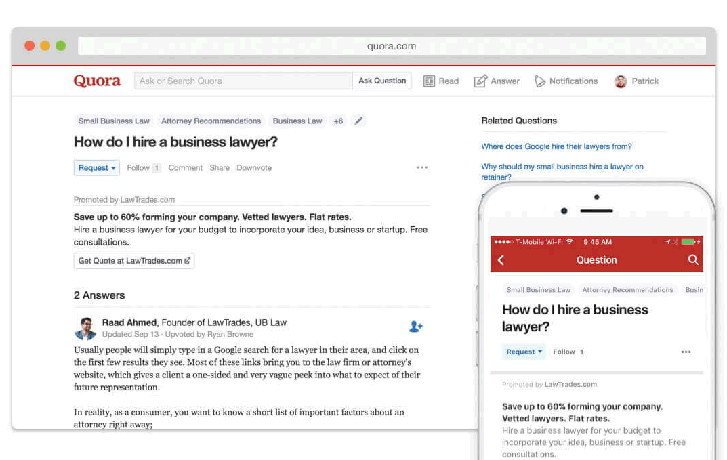Select the Small Business Law topic tag
The height and width of the screenshot is (460, 727).
[x=114, y=121]
